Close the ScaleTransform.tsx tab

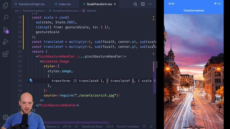[x=115, y=4]
